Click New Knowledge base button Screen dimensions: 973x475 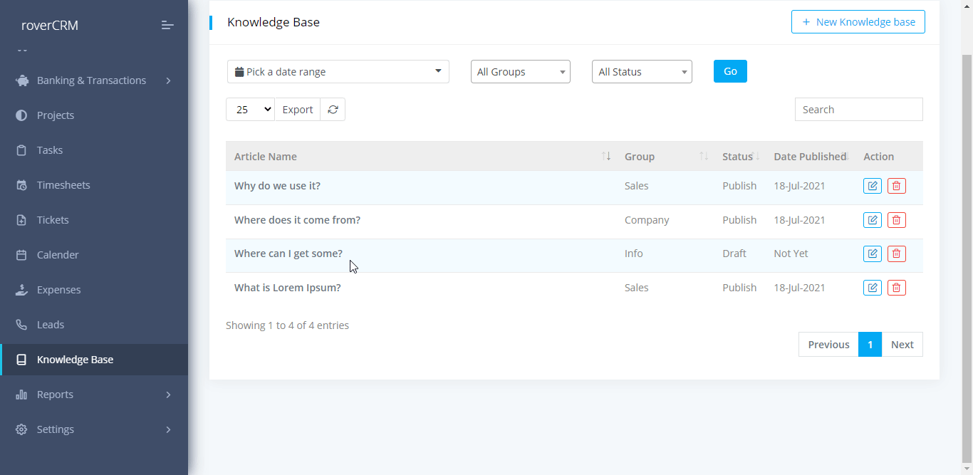point(858,22)
